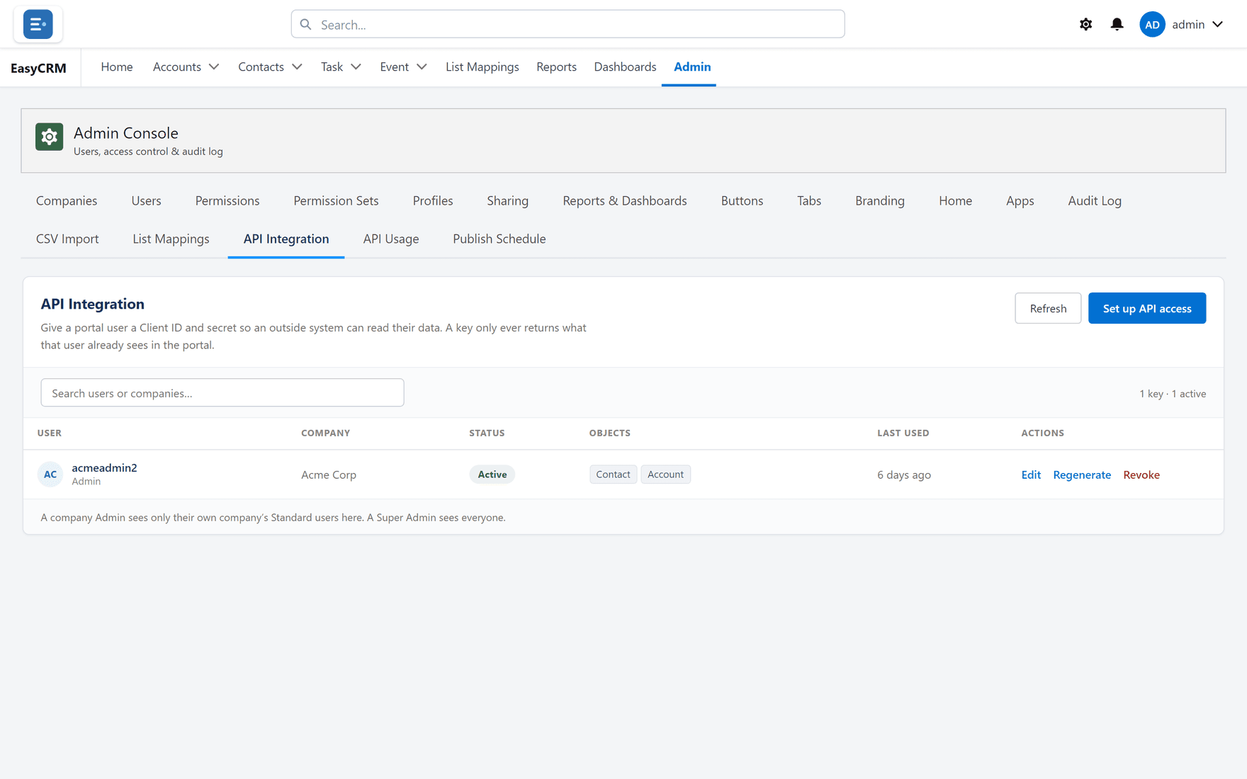Viewport: 1247px width, 779px height.
Task: Click the AD user avatar
Action: click(x=1152, y=24)
